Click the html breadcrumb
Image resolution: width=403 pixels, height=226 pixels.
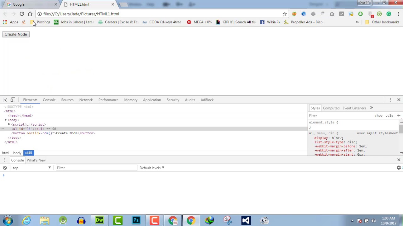[6, 153]
